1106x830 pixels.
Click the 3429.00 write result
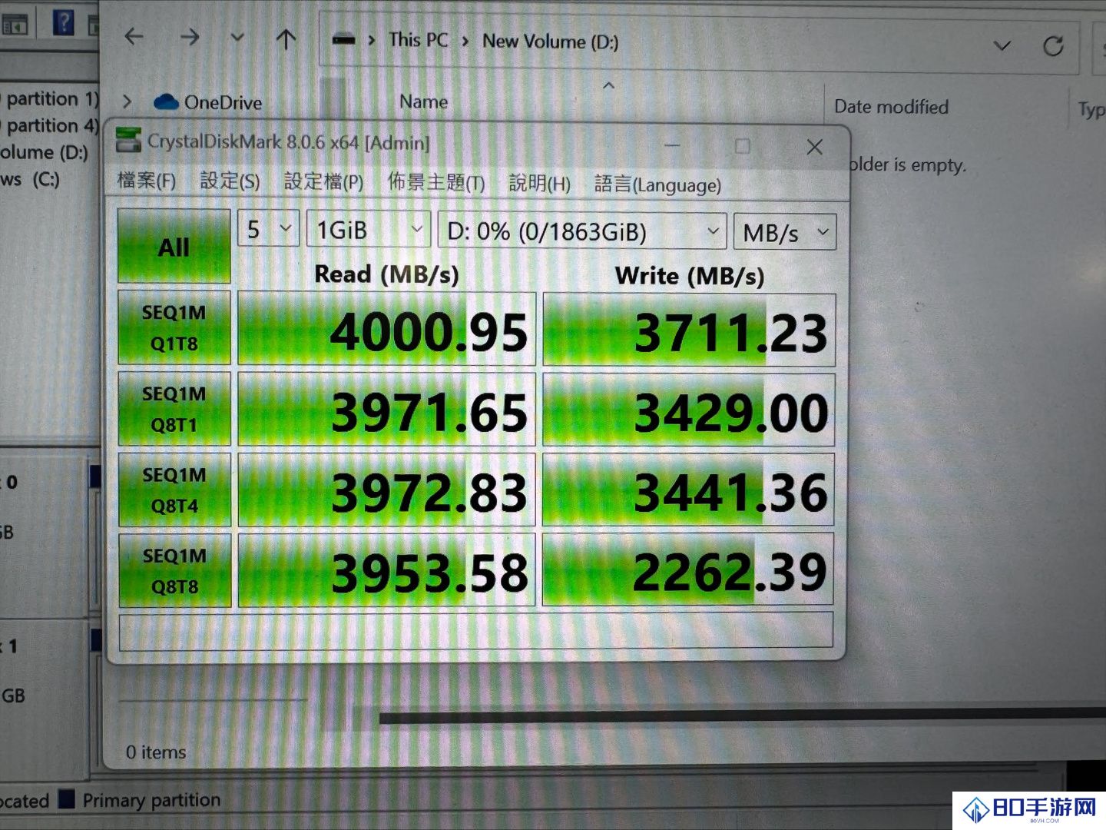[x=689, y=411]
